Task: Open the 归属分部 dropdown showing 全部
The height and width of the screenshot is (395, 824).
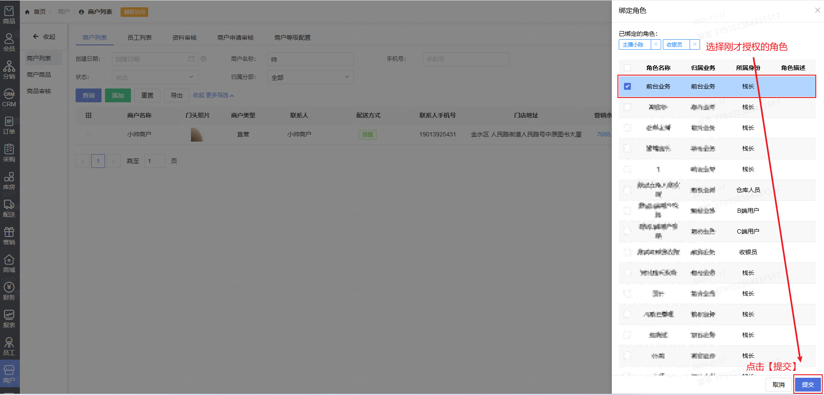Action: 310,77
